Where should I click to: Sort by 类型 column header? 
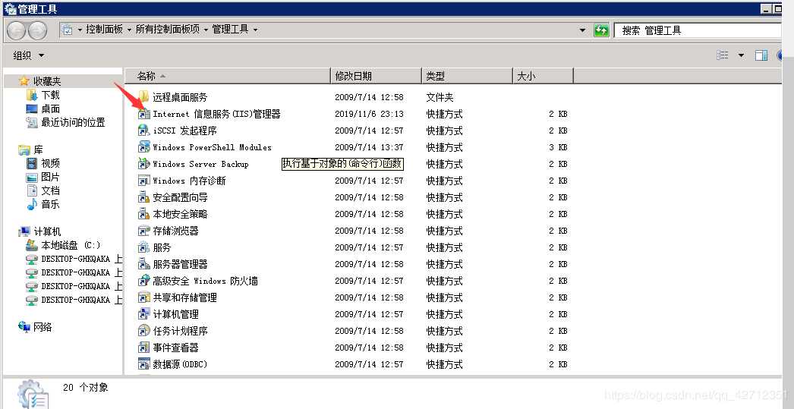[467, 76]
